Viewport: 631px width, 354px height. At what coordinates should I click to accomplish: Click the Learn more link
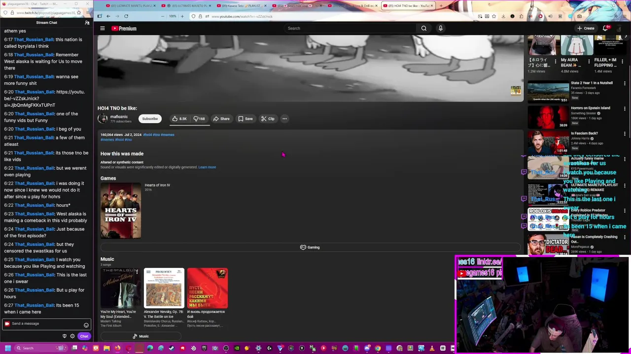207,167
